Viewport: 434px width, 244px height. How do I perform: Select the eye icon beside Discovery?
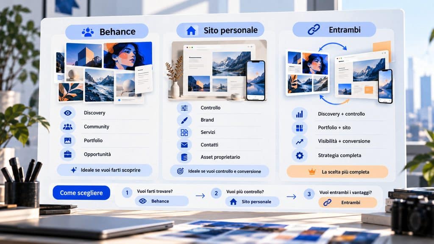click(x=68, y=113)
